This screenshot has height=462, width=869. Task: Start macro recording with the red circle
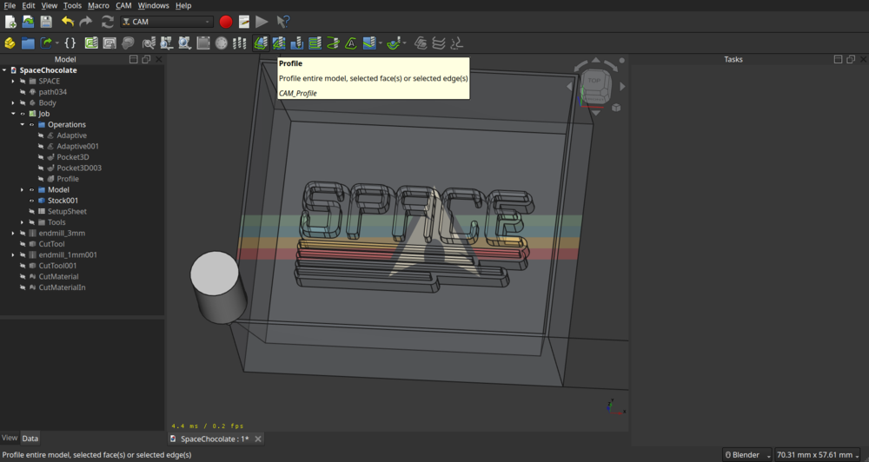tap(226, 22)
